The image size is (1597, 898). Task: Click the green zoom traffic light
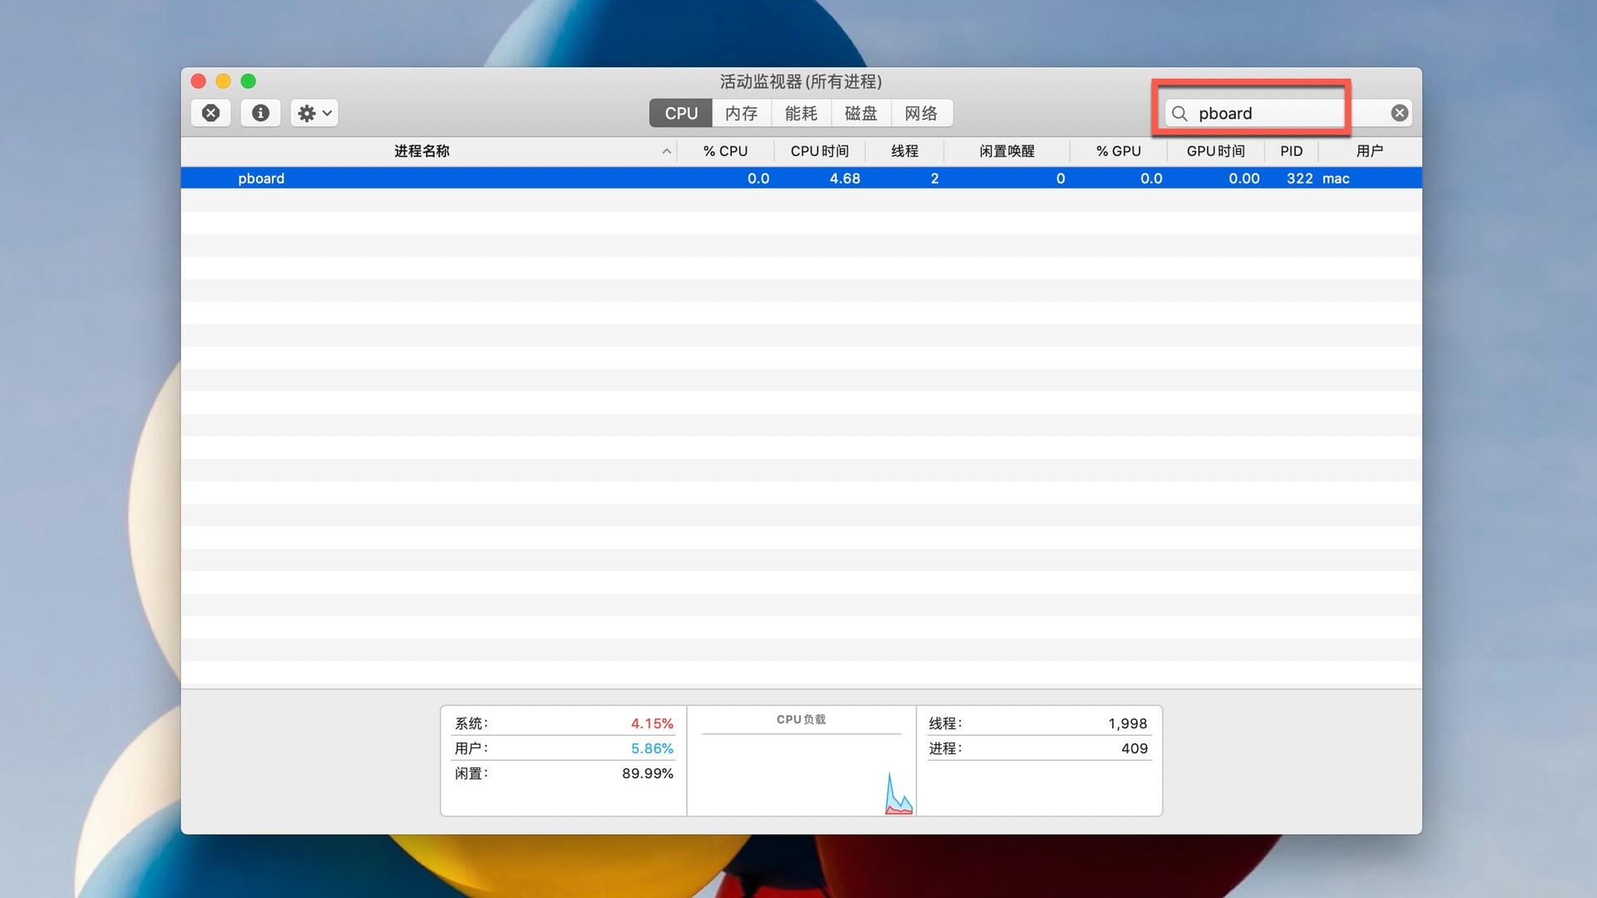(x=248, y=81)
